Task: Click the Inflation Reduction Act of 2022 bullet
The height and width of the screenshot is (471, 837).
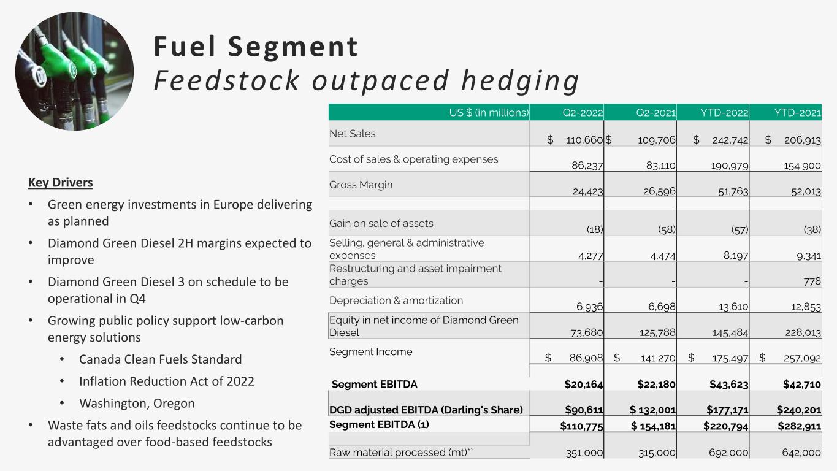Action: (167, 381)
